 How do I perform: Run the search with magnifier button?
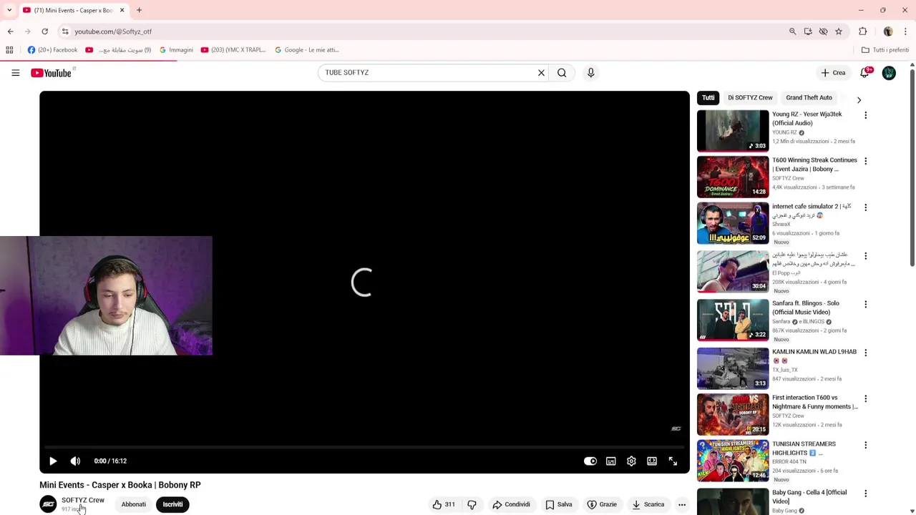(562, 72)
